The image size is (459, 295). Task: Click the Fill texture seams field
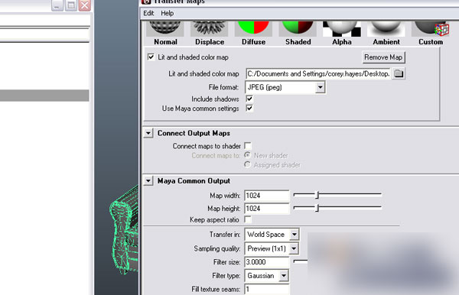[x=267, y=289]
